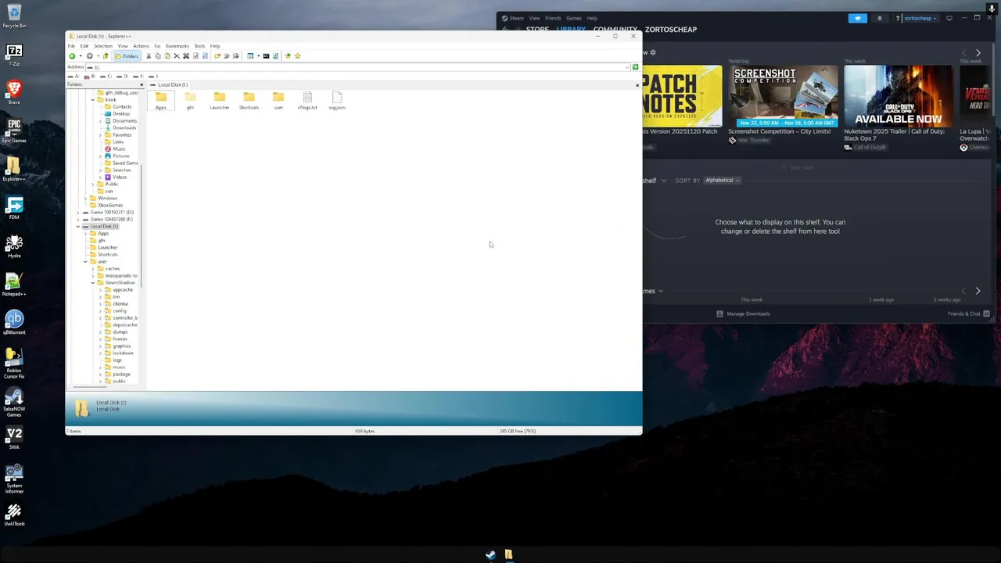
Task: Open the Forward history dropdown arrow
Action: click(x=98, y=56)
